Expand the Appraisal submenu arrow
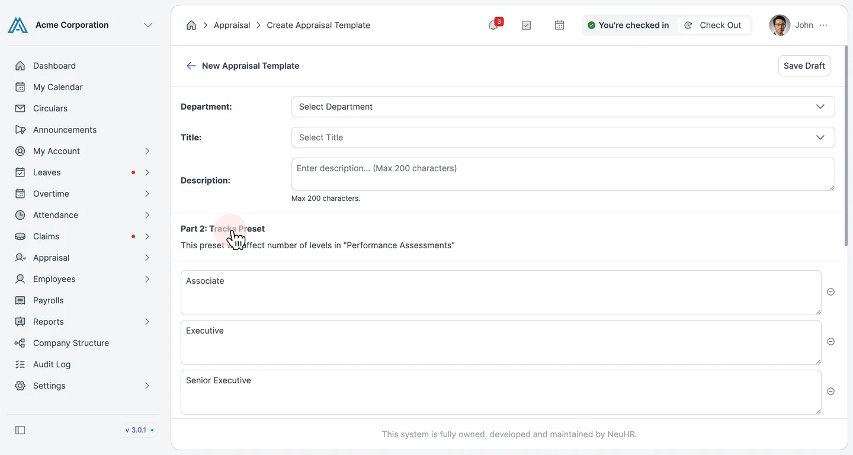 tap(147, 258)
